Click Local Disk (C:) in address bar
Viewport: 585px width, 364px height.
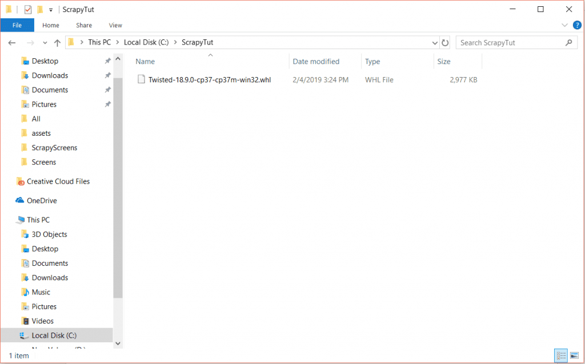[146, 42]
